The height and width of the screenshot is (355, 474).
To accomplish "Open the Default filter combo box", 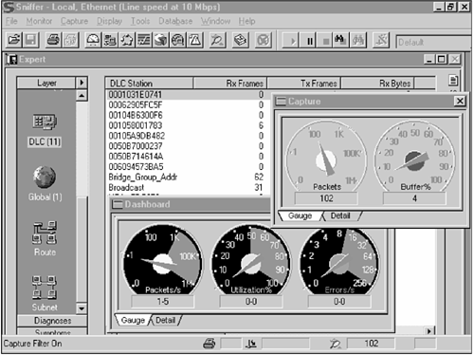I will [433, 42].
